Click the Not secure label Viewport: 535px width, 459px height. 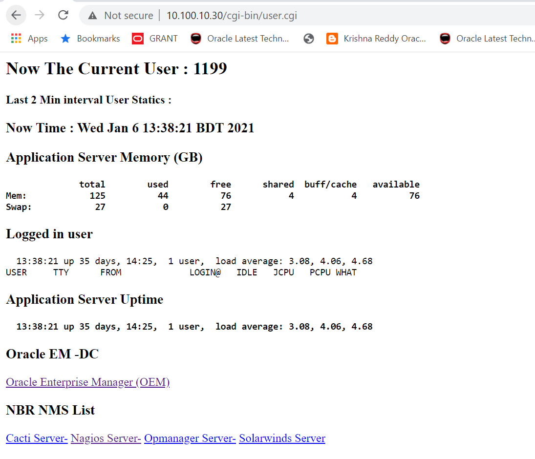click(128, 16)
